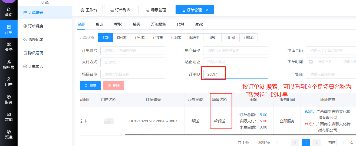Open the 首页 home sidebar icon
The width and height of the screenshot is (356, 146).
click(9, 12)
